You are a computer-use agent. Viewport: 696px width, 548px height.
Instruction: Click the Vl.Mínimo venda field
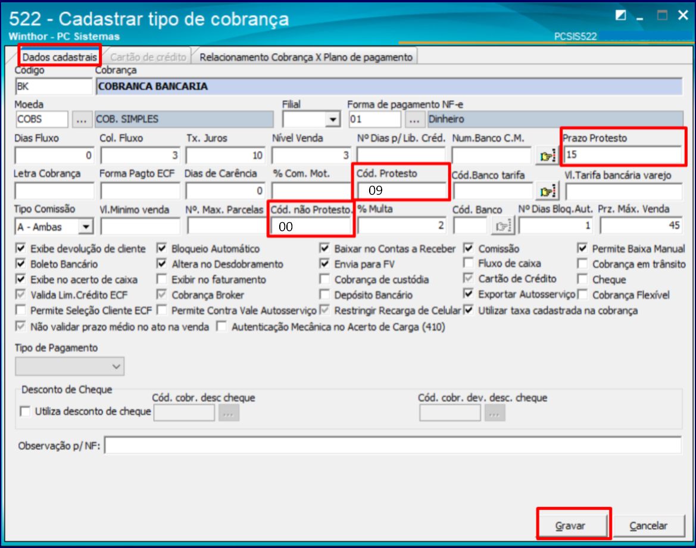click(x=141, y=226)
